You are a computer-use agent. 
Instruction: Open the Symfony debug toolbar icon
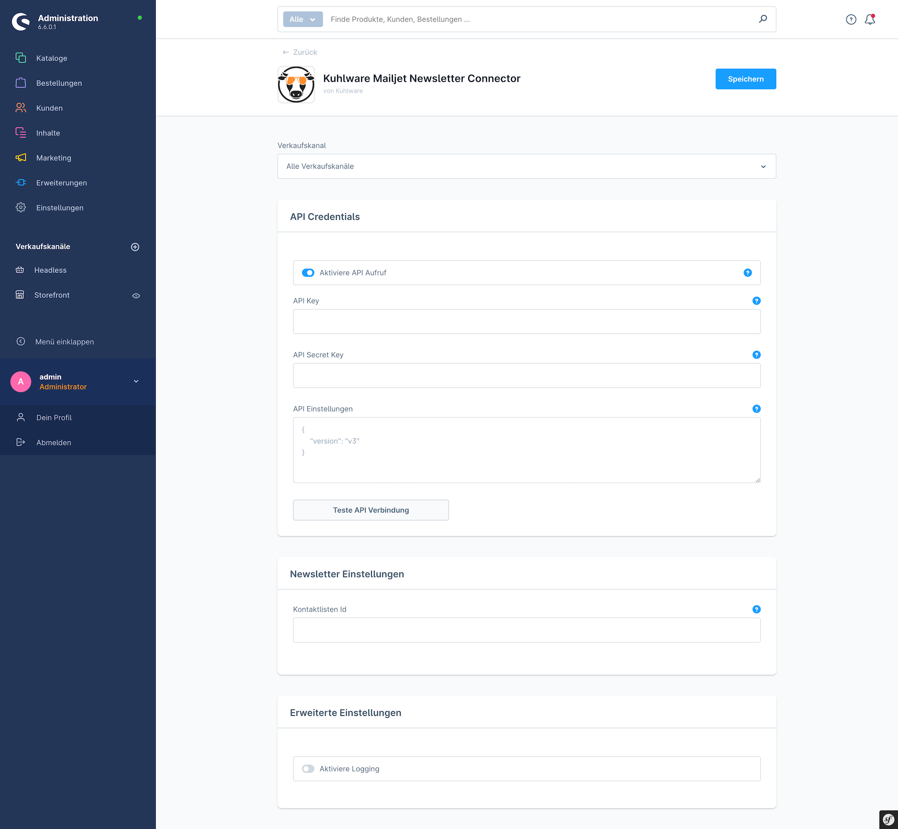pyautogui.click(x=888, y=819)
